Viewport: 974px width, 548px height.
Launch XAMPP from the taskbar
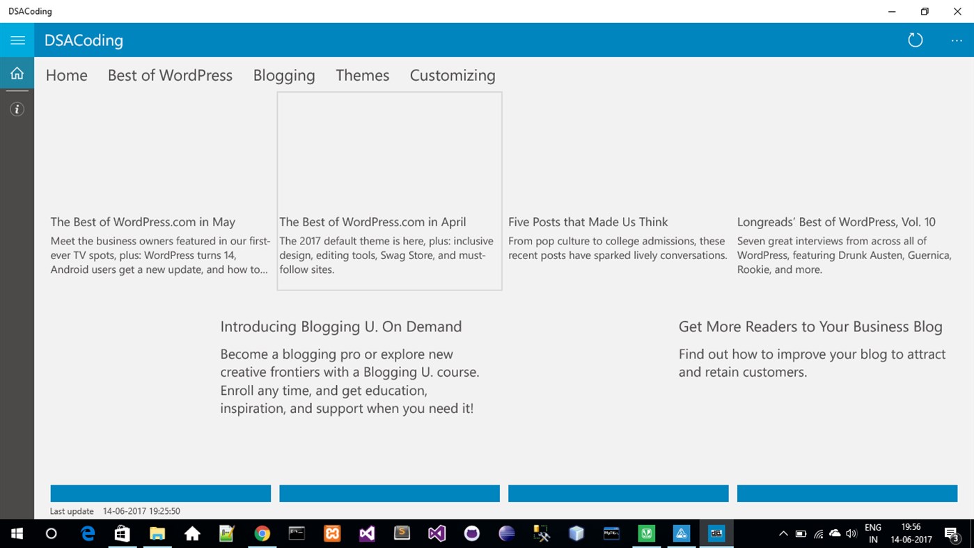pos(332,533)
